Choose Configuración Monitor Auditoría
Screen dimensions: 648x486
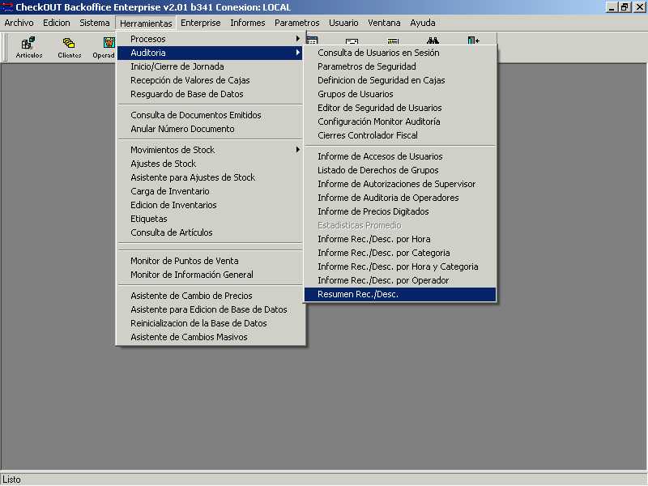pyautogui.click(x=400, y=122)
